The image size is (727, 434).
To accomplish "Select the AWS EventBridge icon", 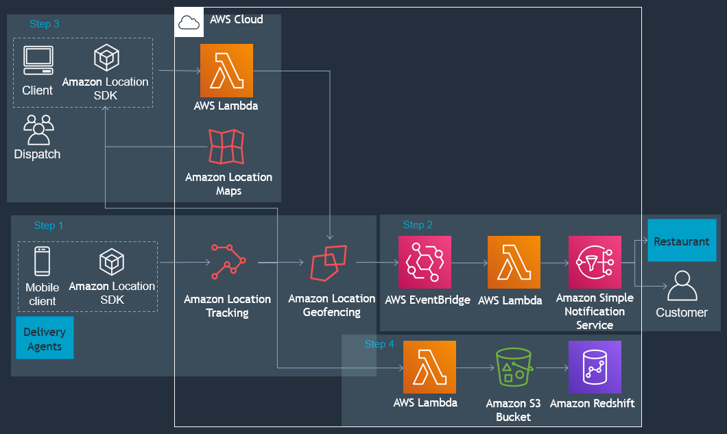I will click(425, 263).
